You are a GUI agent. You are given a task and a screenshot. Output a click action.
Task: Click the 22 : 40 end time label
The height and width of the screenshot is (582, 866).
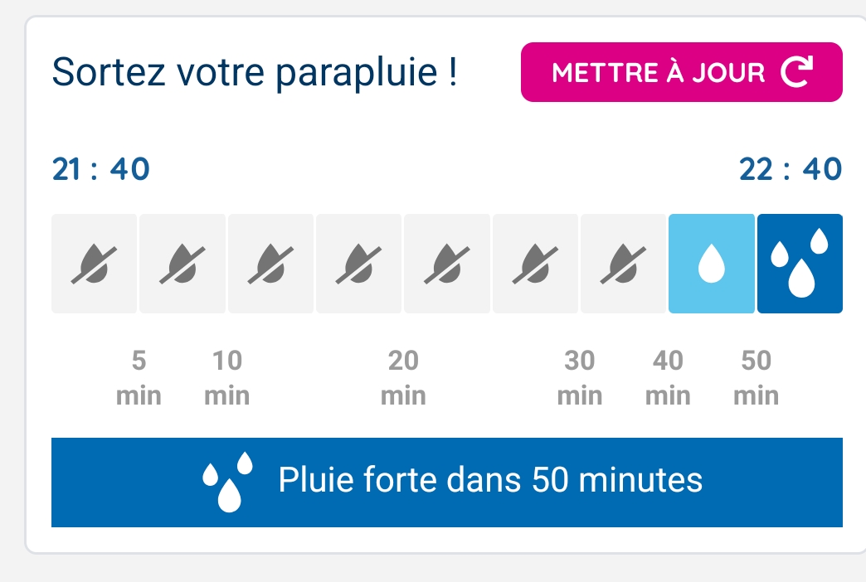click(x=791, y=169)
